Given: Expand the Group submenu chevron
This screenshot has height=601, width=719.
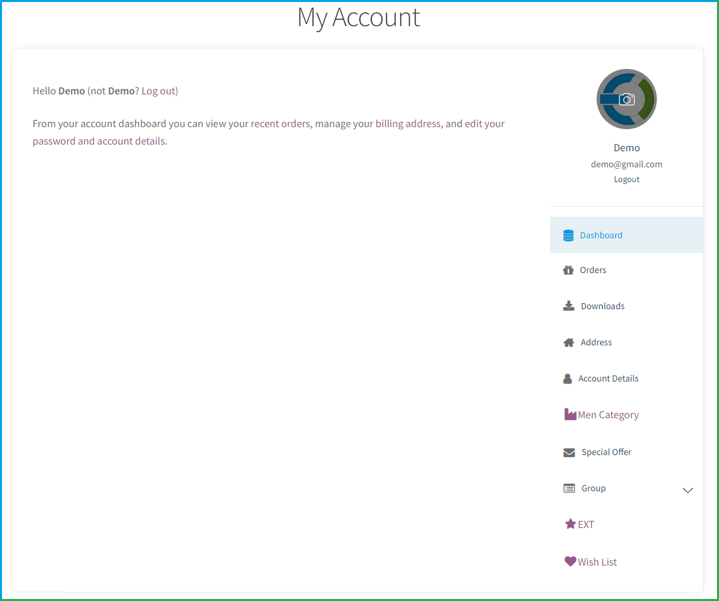Looking at the screenshot, I should 688,491.
